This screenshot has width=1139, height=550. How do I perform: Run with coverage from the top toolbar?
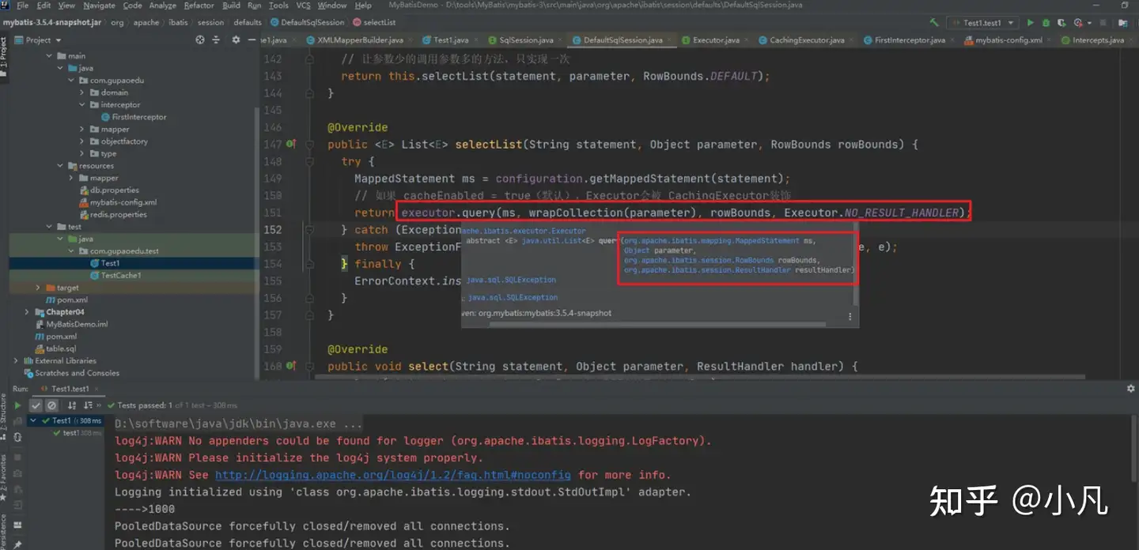pyautogui.click(x=1061, y=23)
